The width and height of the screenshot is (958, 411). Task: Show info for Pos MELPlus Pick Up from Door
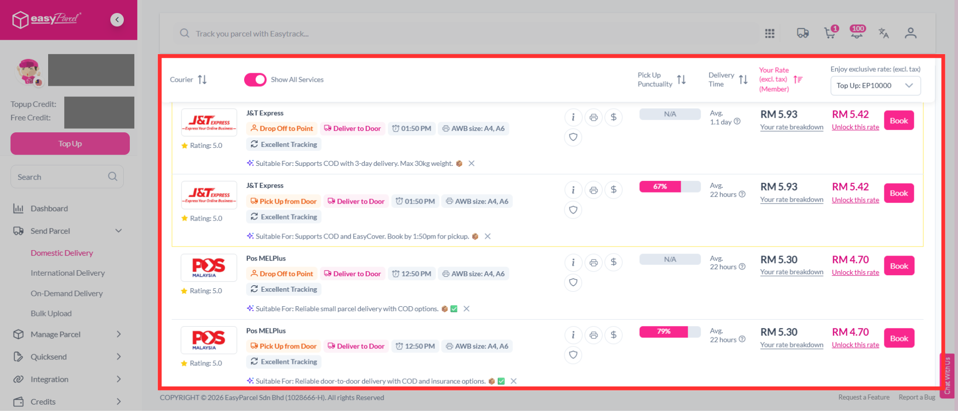pos(573,335)
